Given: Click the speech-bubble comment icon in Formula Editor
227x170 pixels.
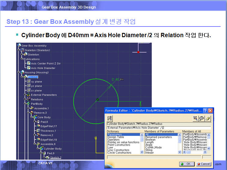Looking at the screenshot, I should [201, 118].
